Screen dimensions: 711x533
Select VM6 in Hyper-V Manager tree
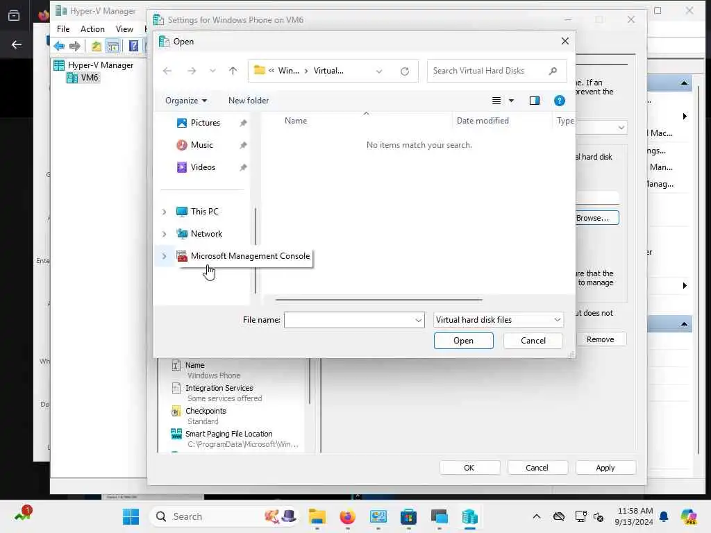click(83, 78)
